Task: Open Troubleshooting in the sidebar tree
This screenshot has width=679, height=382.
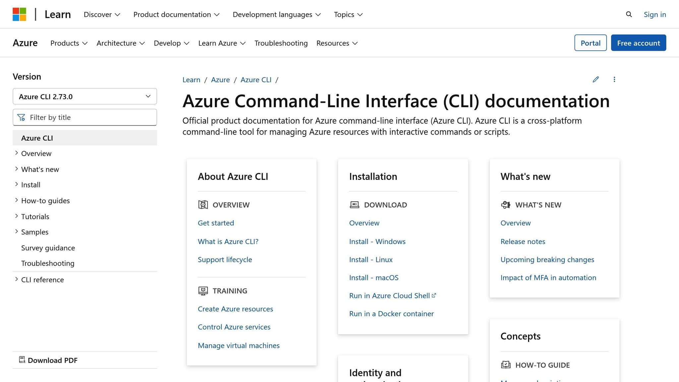Action: click(48, 263)
